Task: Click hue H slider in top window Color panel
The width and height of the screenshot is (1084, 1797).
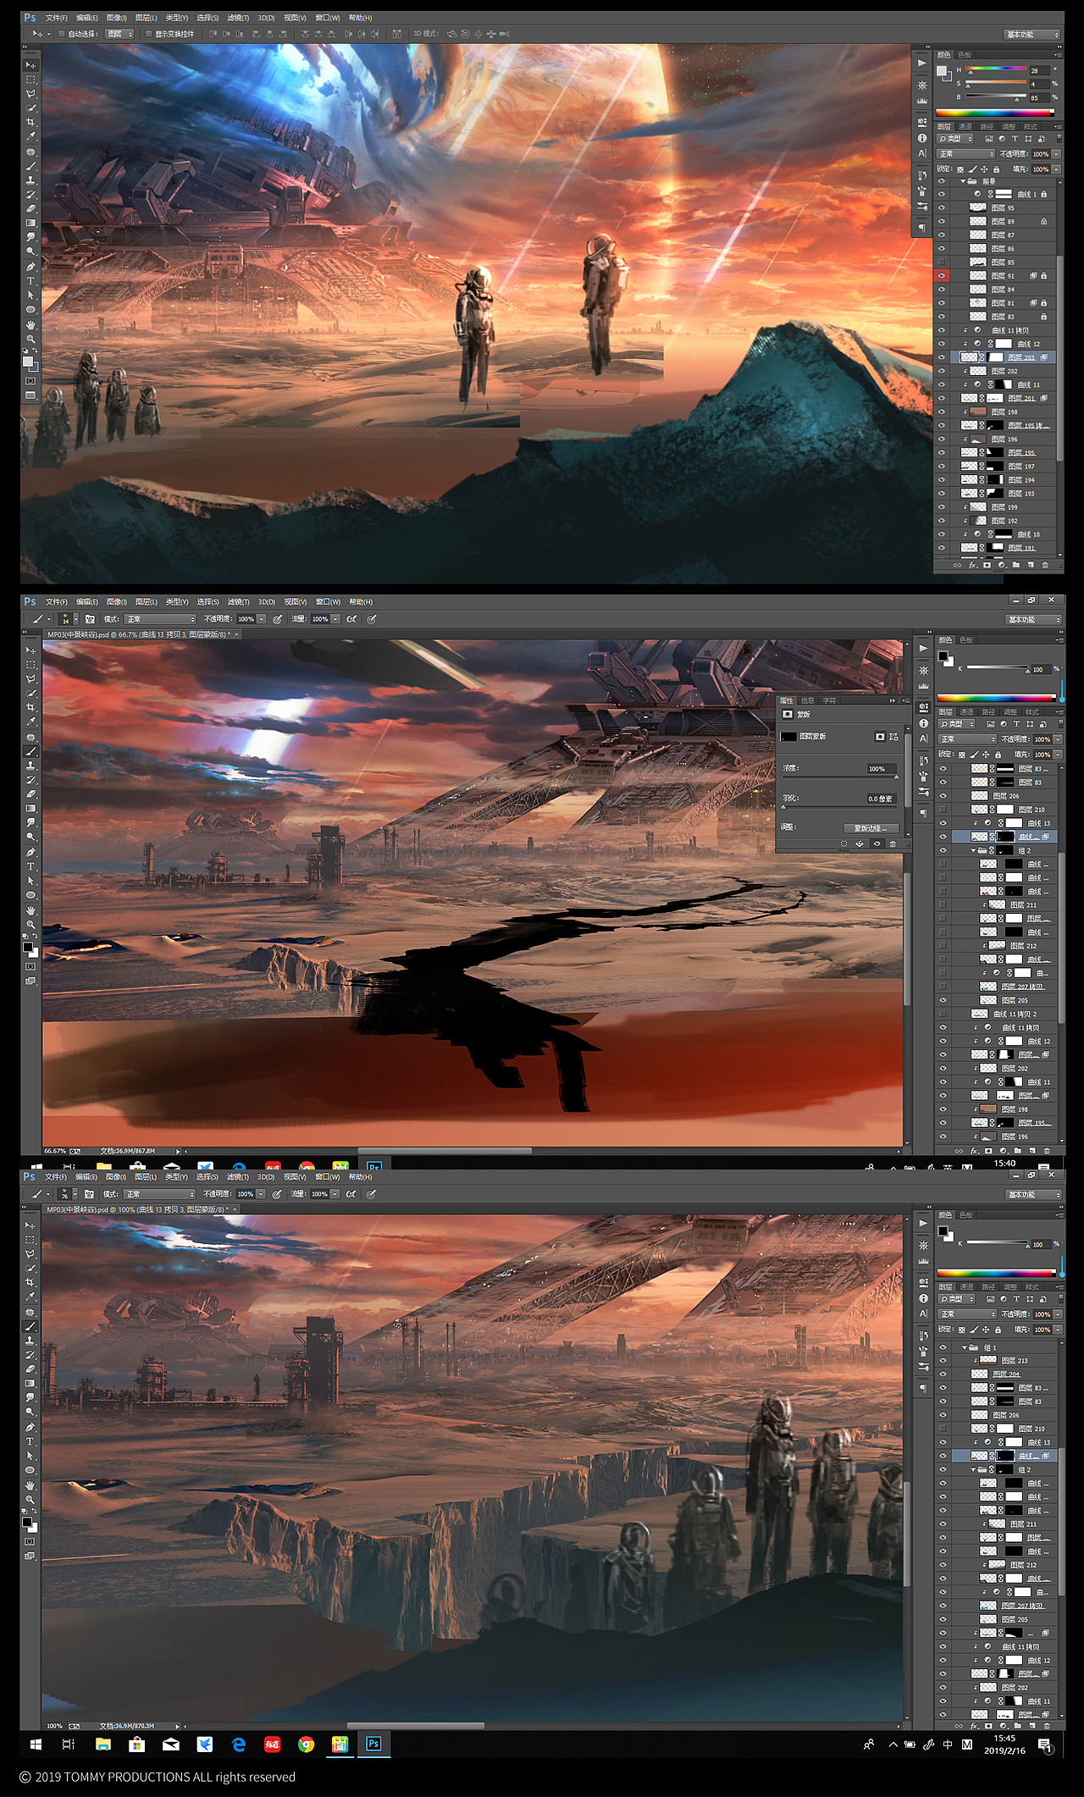Action: 996,69
